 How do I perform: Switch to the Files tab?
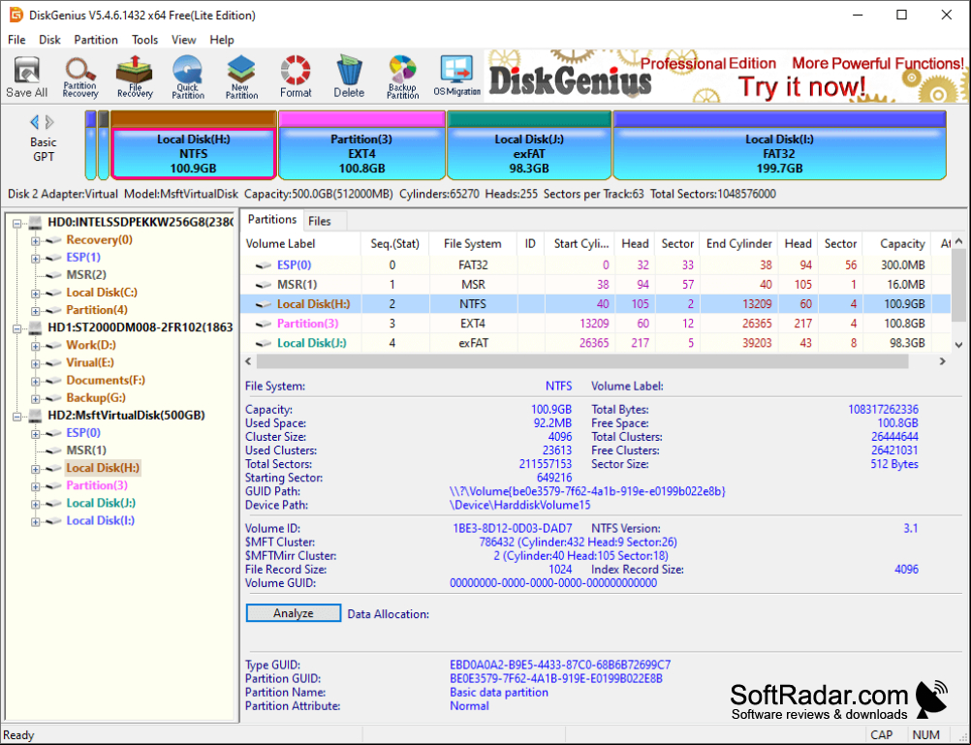[x=320, y=221]
